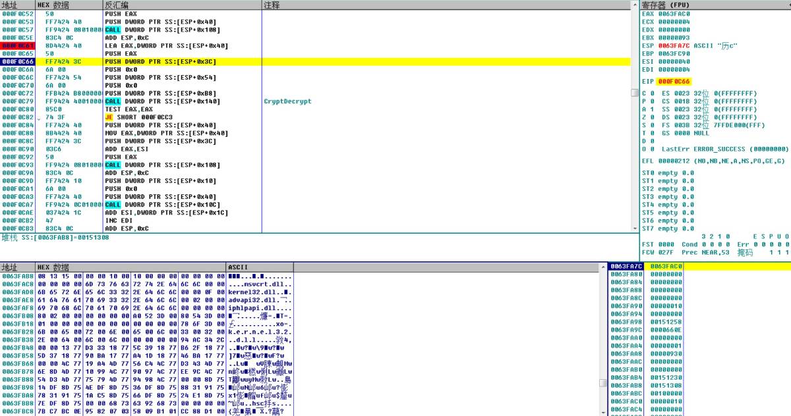Select the breakpoint address 000F0C61
The height and width of the screenshot is (416, 791).
pyautogui.click(x=18, y=46)
